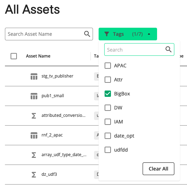Open the pub1_small asset

(x=53, y=96)
